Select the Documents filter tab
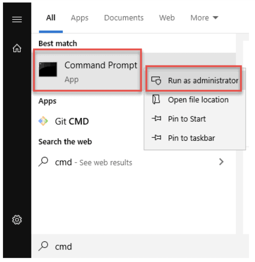Image resolution: width=255 pixels, height=262 pixels. (124, 18)
